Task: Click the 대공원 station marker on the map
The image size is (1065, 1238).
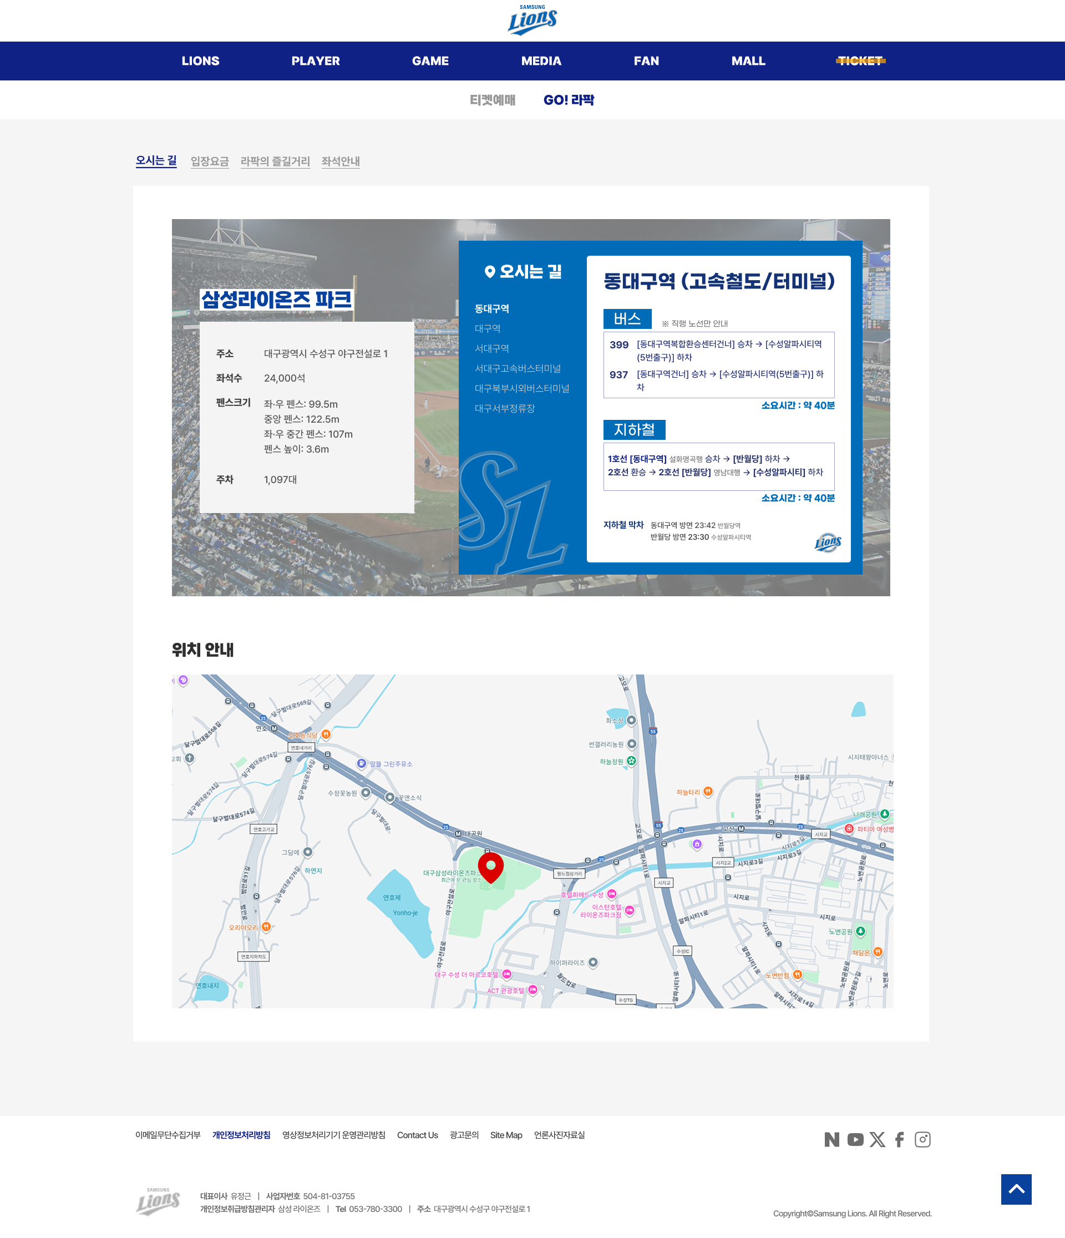Action: pos(458,834)
